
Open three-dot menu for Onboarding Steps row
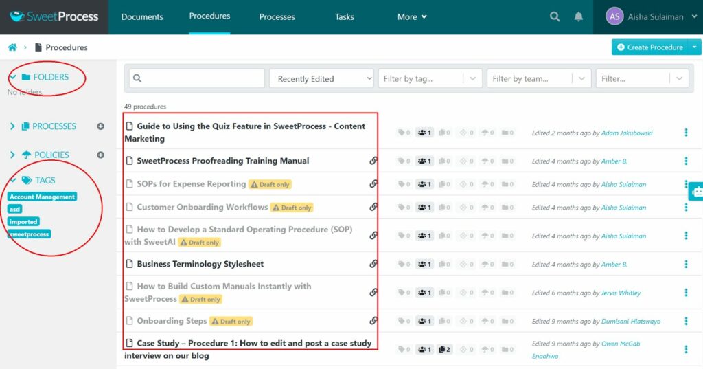coord(686,321)
